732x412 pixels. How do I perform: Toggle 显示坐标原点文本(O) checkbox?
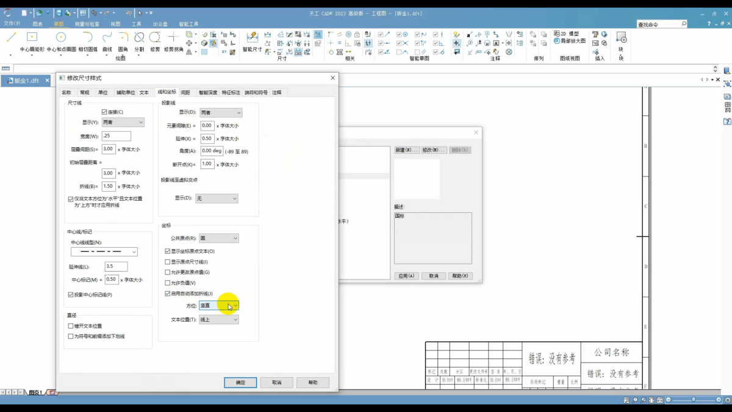click(168, 251)
